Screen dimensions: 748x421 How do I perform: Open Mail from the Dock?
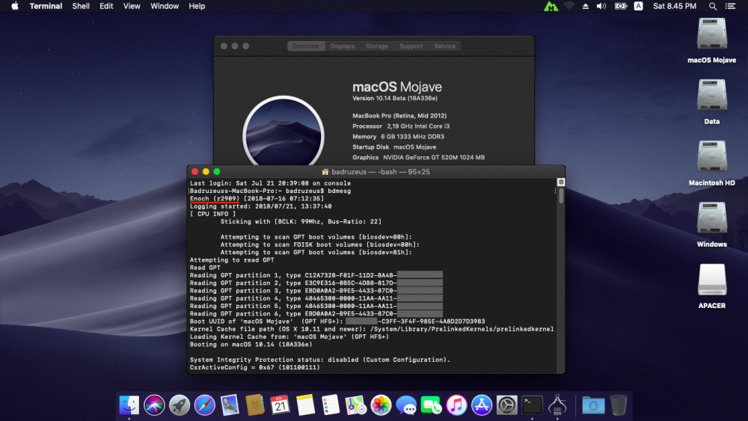pyautogui.click(x=230, y=405)
